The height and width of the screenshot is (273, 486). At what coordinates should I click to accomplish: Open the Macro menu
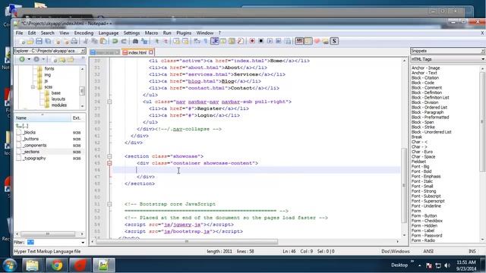pos(151,33)
